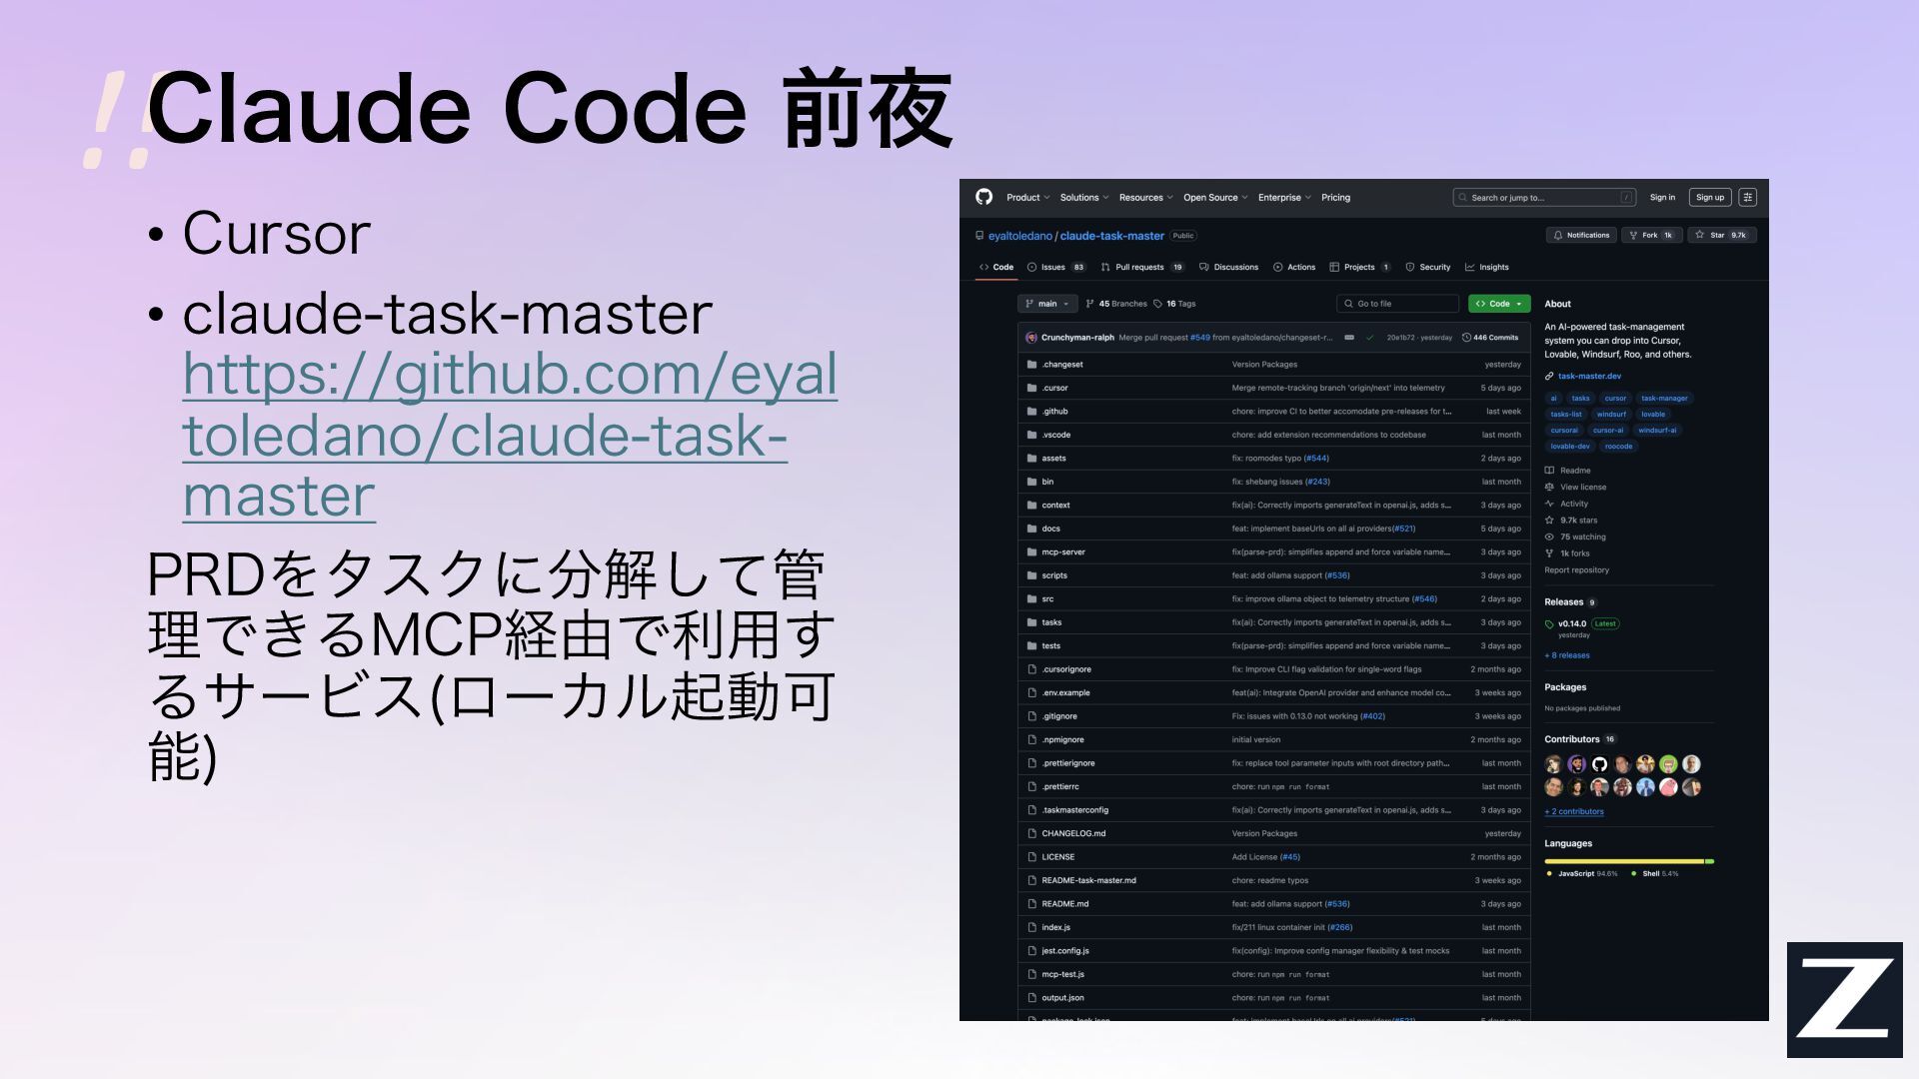Open the mcp-server folder
1919x1079 pixels.
(1062, 552)
